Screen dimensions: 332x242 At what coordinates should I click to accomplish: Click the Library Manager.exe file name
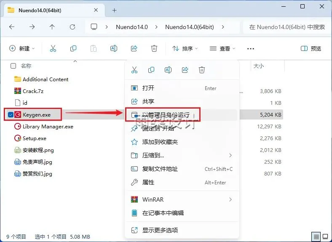coord(48,127)
